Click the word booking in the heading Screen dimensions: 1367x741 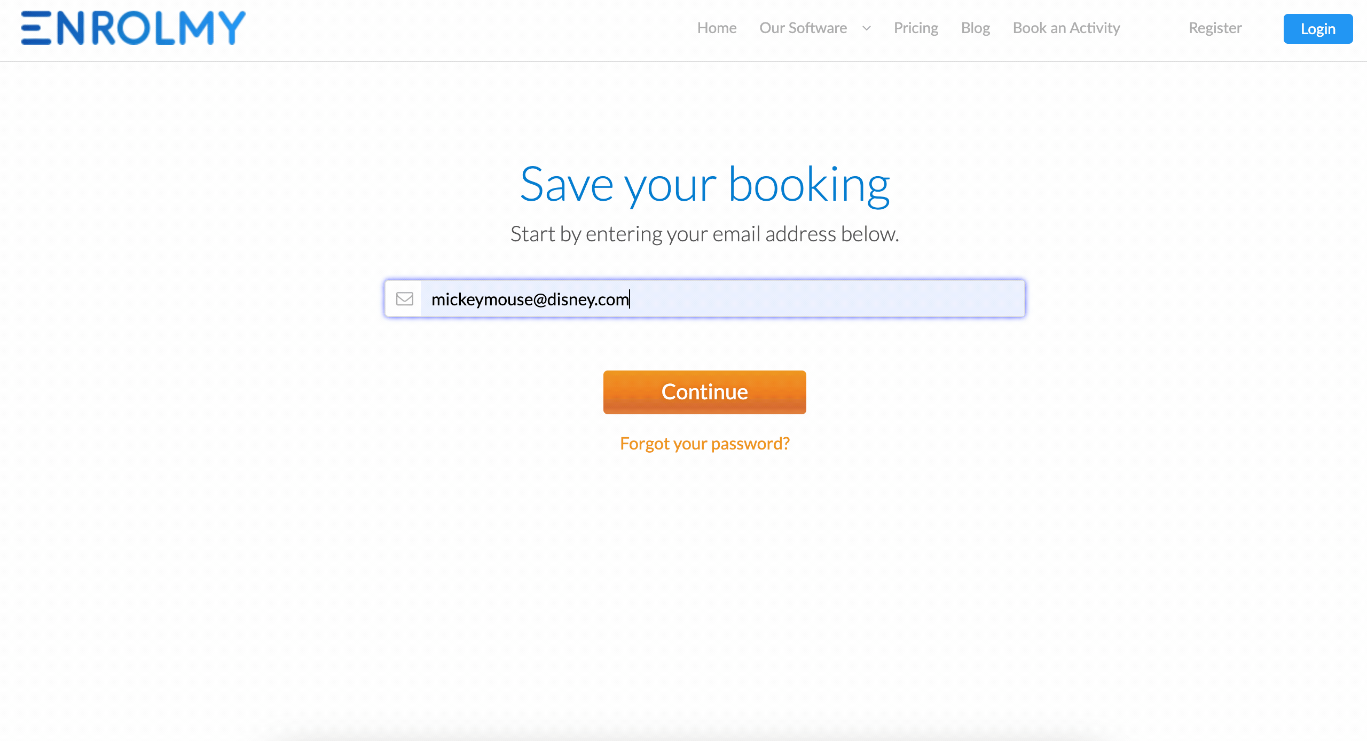[x=809, y=186]
